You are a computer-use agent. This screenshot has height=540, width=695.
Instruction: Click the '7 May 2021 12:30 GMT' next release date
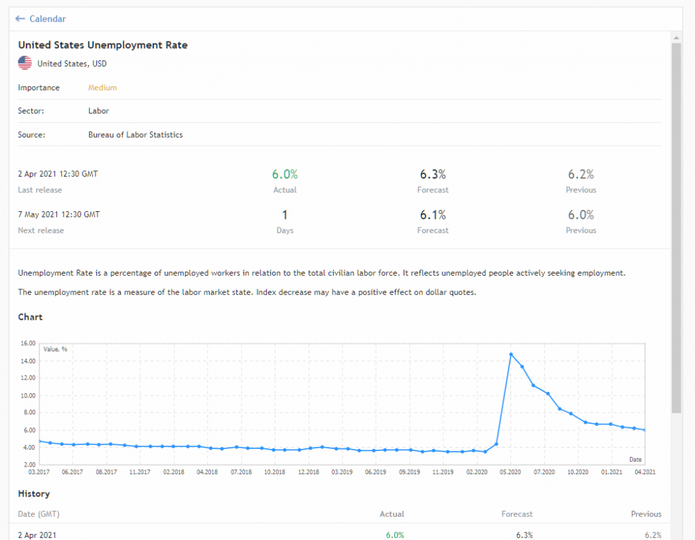[59, 215]
